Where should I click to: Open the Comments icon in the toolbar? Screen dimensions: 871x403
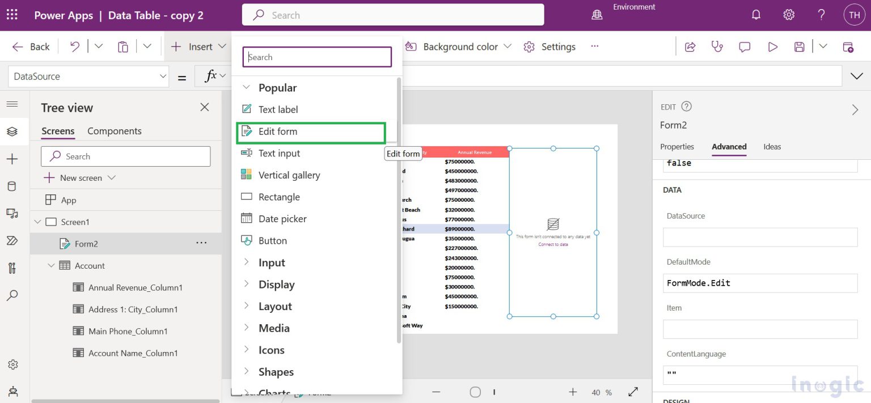(x=744, y=46)
